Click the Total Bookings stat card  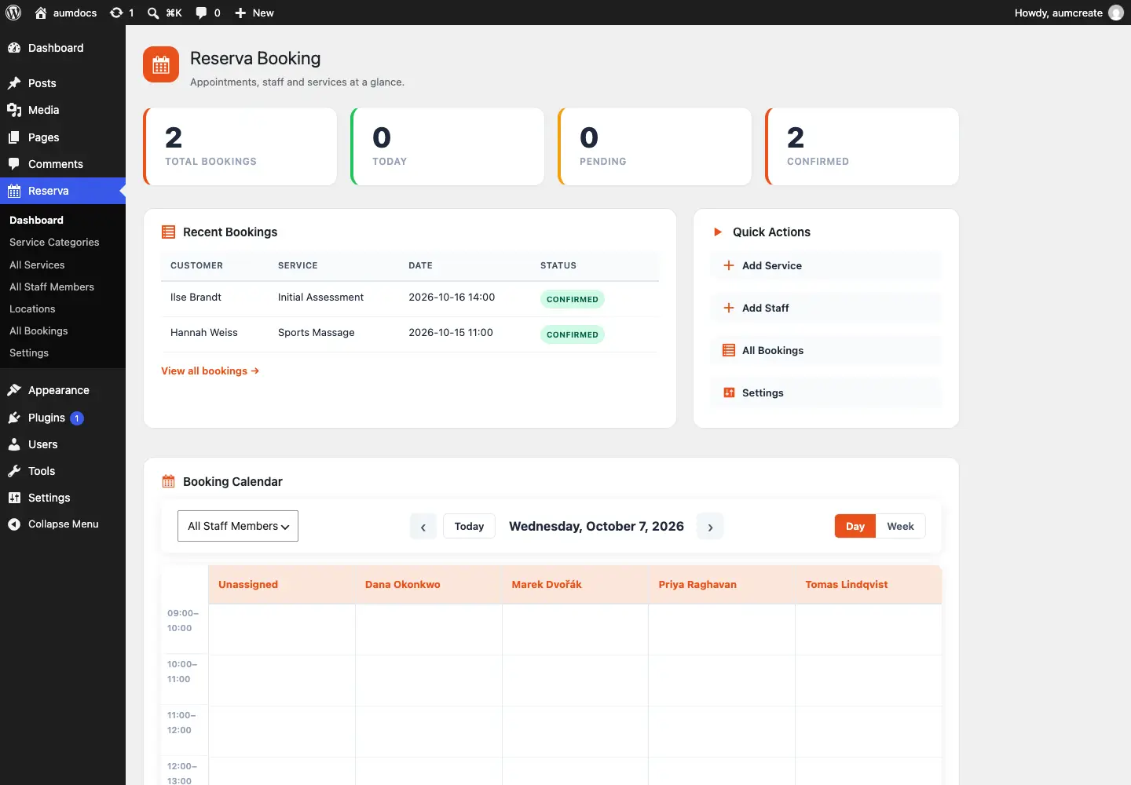pos(240,147)
